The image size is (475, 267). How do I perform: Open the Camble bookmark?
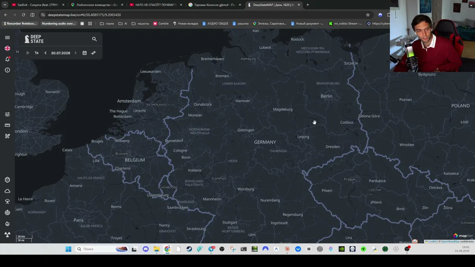(x=161, y=24)
